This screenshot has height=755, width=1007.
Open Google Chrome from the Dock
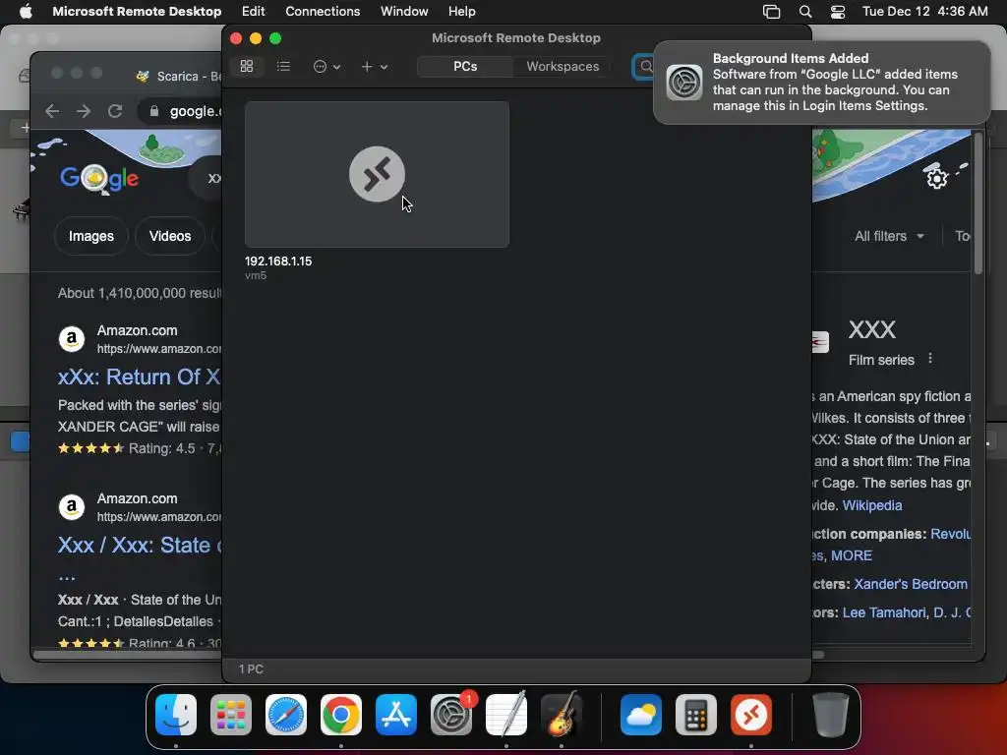341,715
